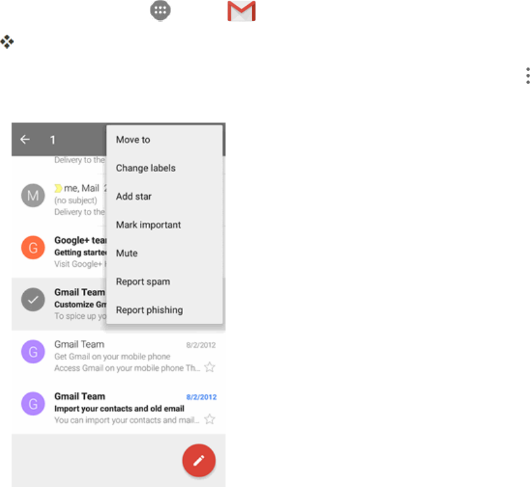This screenshot has width=532, height=487.
Task: Click the four-diamond bullet icon
Action: 7,42
